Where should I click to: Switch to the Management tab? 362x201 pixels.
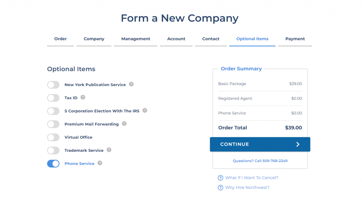click(x=136, y=39)
